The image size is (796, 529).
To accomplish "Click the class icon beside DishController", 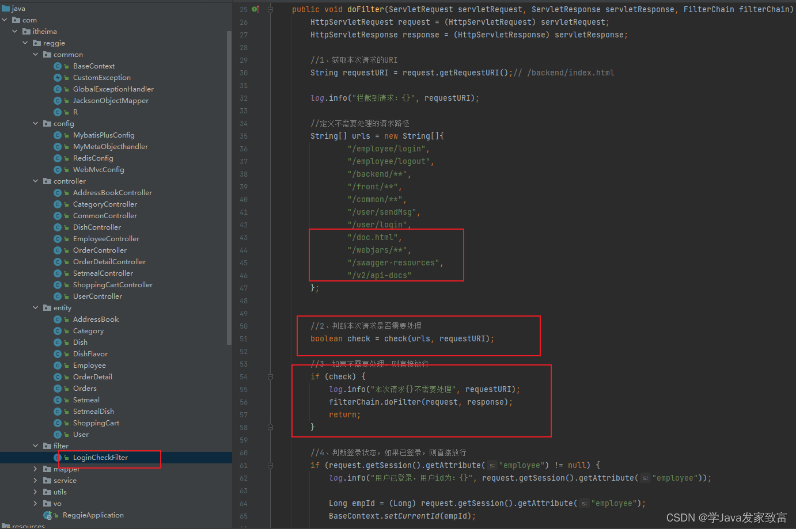I will [58, 227].
